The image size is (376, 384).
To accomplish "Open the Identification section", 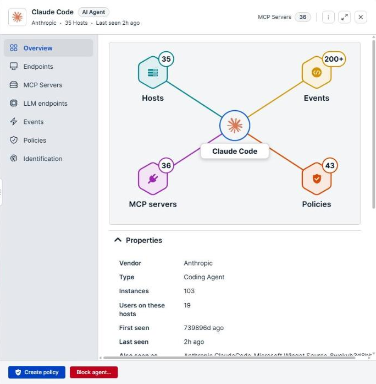I will point(48,159).
